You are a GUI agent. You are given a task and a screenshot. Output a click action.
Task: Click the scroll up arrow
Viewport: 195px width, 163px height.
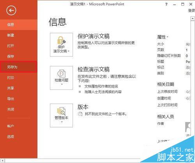(x=192, y=19)
